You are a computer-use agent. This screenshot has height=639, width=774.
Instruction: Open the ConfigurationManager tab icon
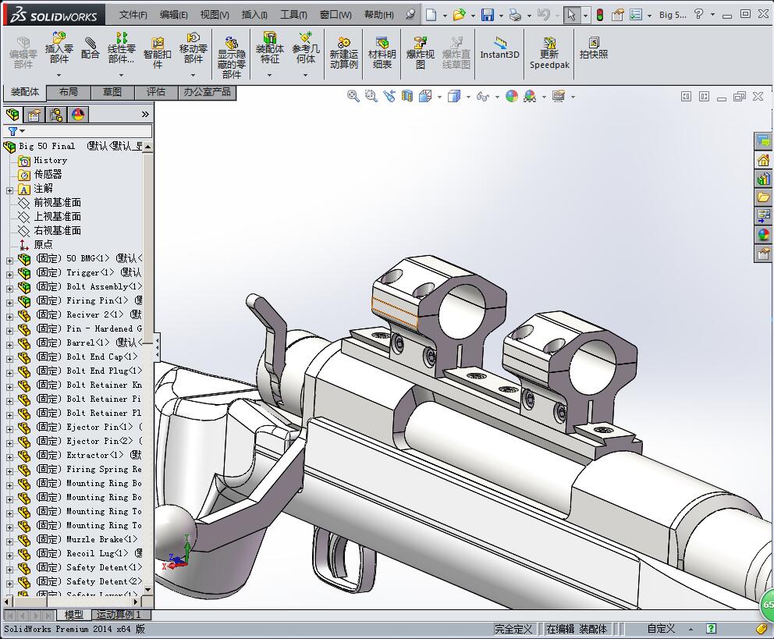point(56,115)
